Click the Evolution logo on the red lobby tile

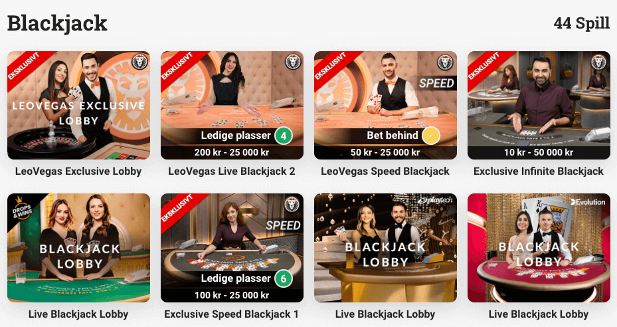pos(588,202)
